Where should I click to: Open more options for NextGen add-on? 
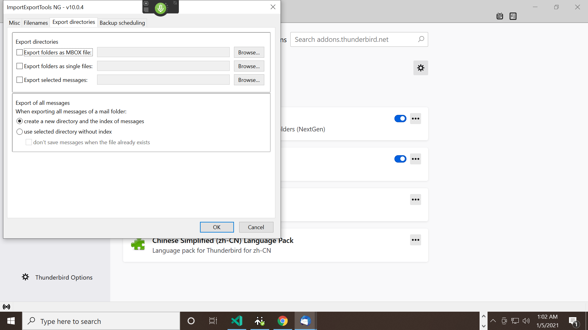click(x=416, y=119)
